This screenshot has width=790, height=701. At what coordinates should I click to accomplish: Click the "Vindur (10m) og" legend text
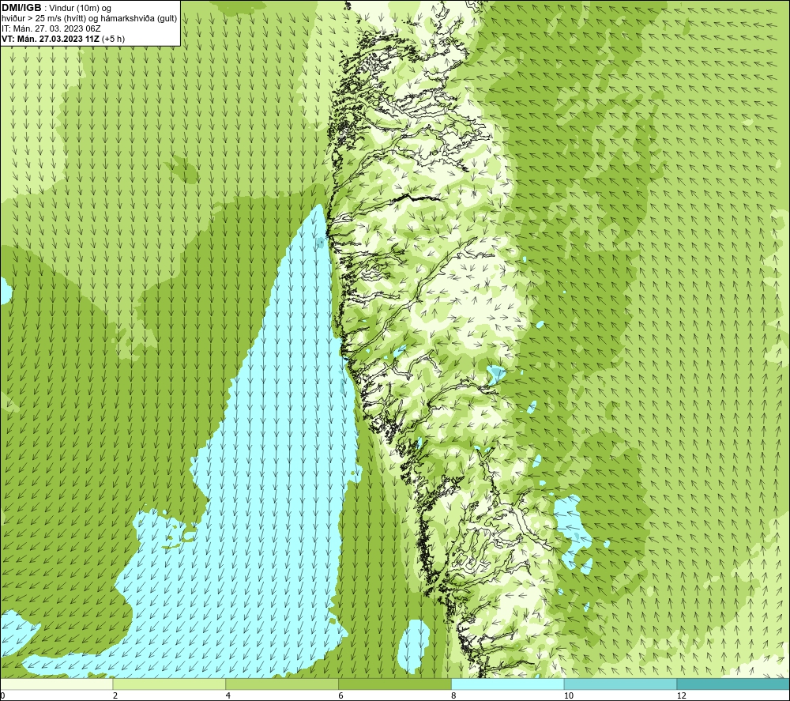tap(80, 9)
